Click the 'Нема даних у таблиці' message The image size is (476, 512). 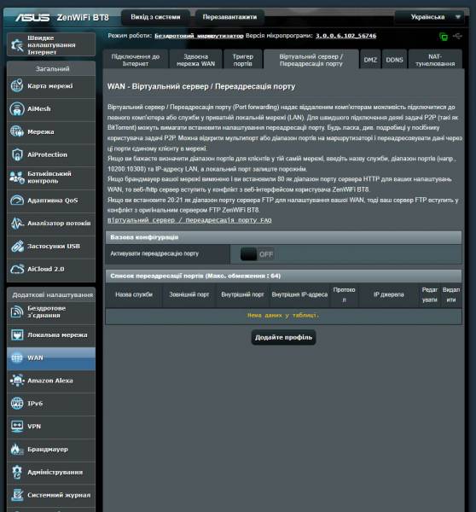(x=283, y=316)
